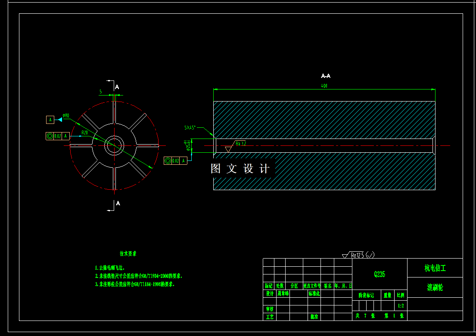Viewport: 476px width, 336px height.
Task: Click the 1:2 scale value
Action: coord(401,306)
